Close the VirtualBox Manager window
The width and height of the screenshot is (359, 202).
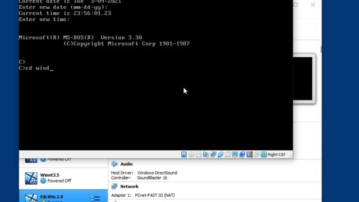tap(313, 4)
